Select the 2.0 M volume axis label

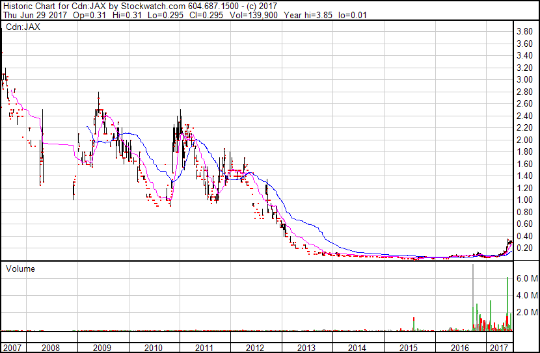(x=526, y=313)
